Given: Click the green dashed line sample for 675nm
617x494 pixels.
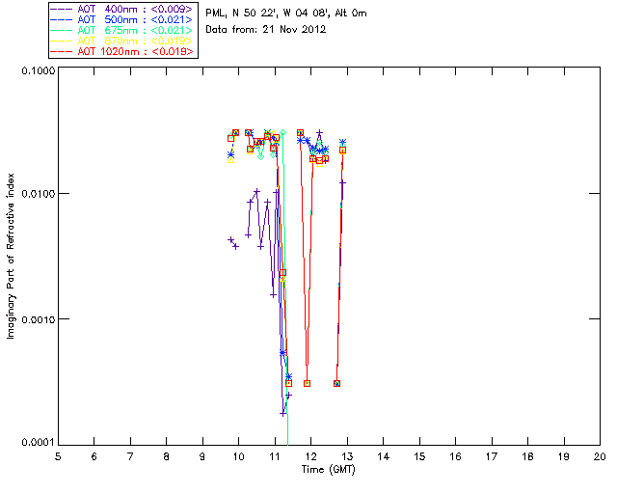Looking at the screenshot, I should coord(62,30).
